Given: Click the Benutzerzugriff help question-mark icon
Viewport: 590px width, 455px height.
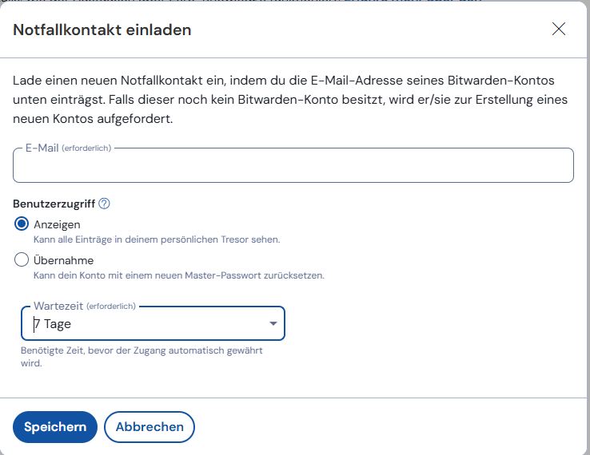Looking at the screenshot, I should point(104,204).
